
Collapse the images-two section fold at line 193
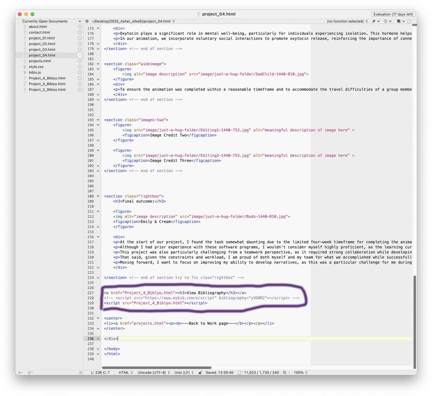(x=98, y=120)
